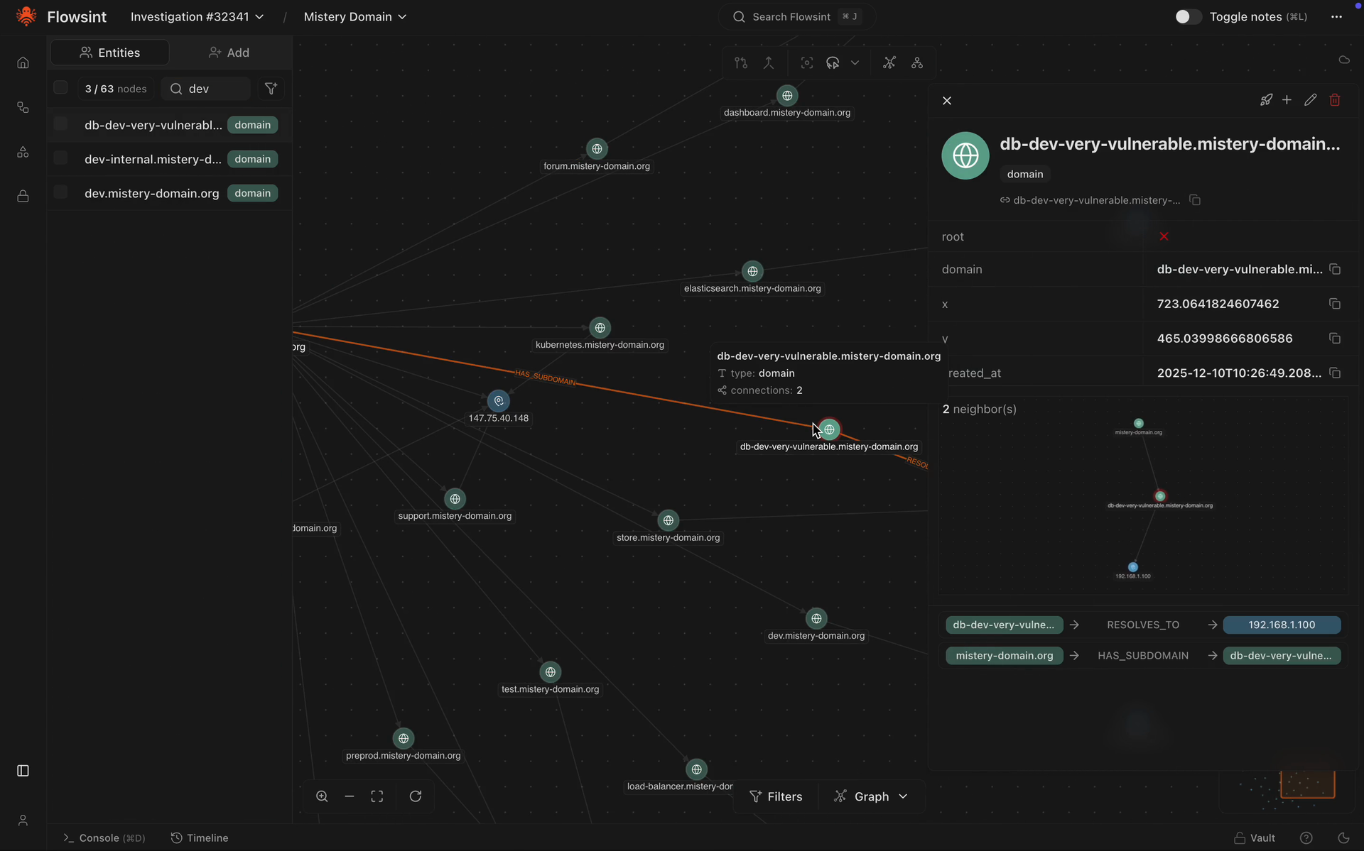1364x851 pixels.
Task: Select the 147.75.40.148 IP node
Action: click(x=499, y=401)
